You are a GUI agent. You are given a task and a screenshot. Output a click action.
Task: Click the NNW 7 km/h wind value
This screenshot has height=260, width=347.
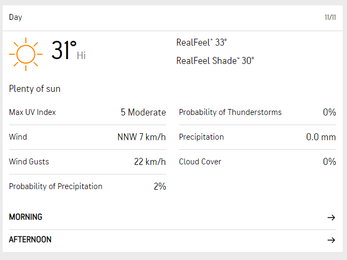(x=141, y=137)
